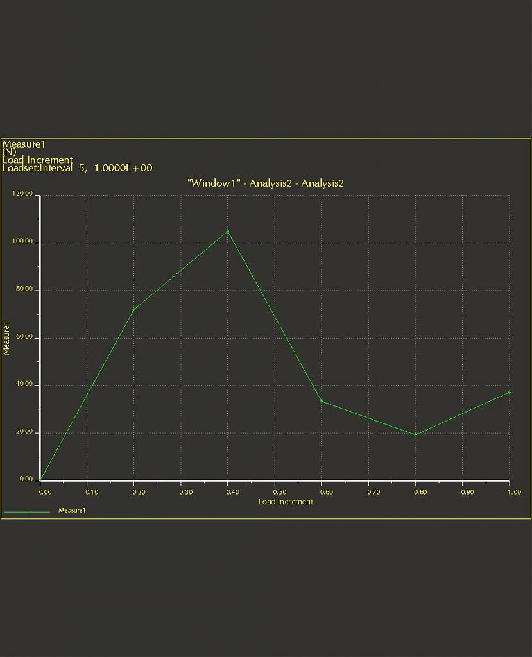Click the 0.10 x-axis tick label
Image resolution: width=532 pixels, height=657 pixels.
pyautogui.click(x=92, y=492)
